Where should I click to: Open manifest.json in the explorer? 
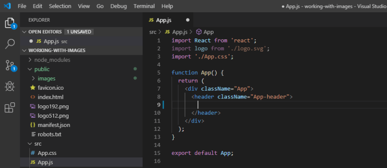point(81,125)
